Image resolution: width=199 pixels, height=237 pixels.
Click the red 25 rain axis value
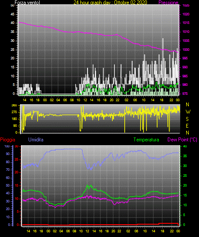17,159
